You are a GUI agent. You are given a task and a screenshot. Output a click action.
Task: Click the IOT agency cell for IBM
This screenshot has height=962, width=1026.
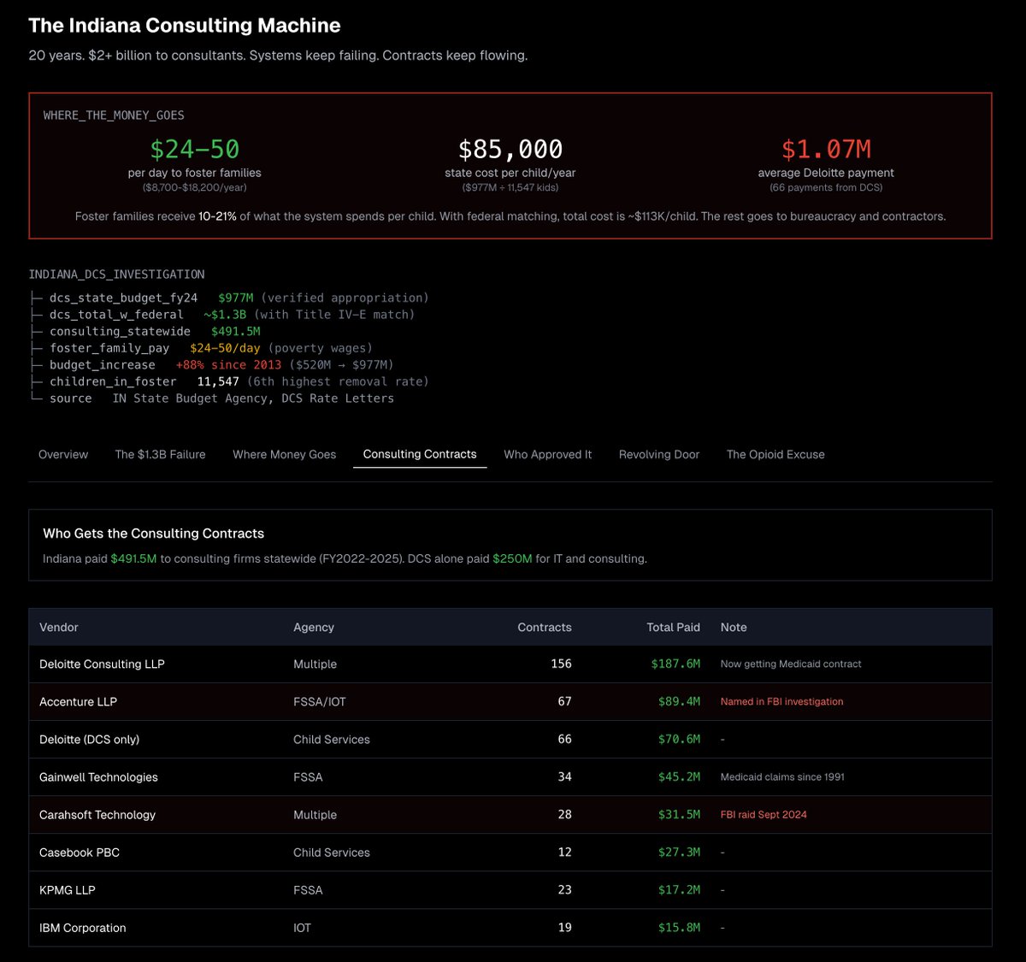302,927
